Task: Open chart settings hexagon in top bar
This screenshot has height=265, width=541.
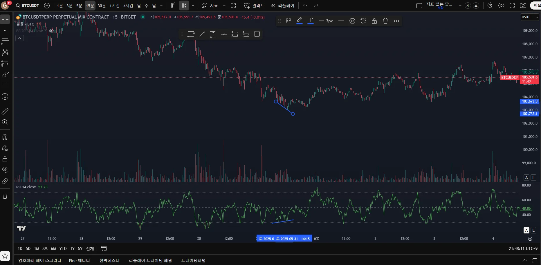Action: pos(501,6)
